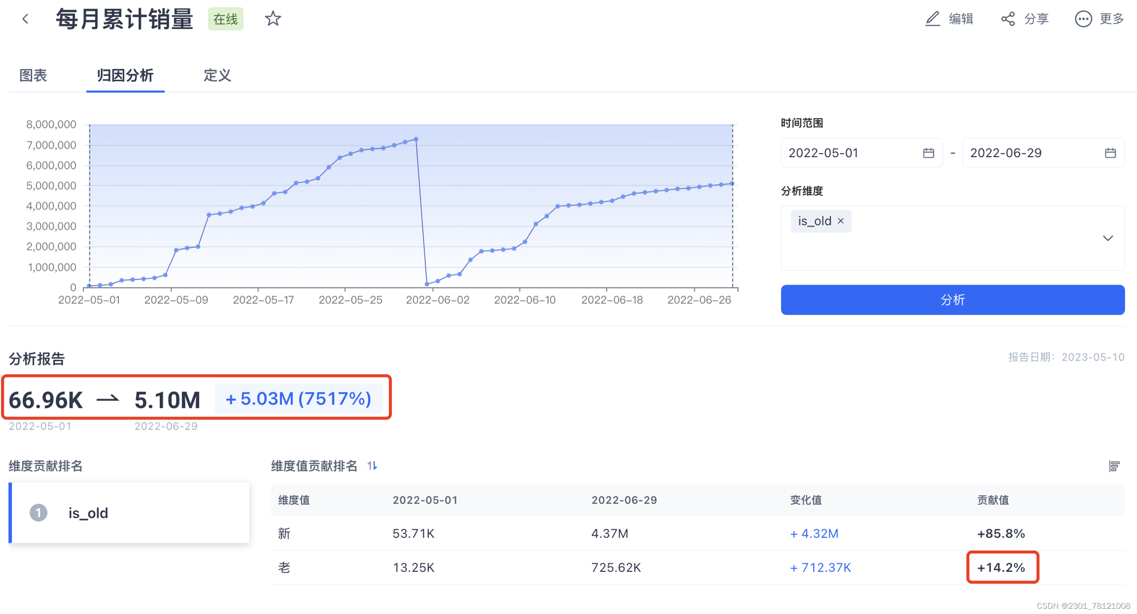Image resolution: width=1137 pixels, height=614 pixels.
Task: Click the +85.8% contribution value
Action: click(x=1000, y=533)
